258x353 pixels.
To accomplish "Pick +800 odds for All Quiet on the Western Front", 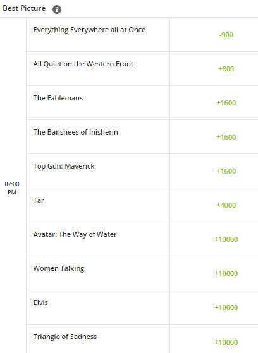I will pyautogui.click(x=226, y=69).
